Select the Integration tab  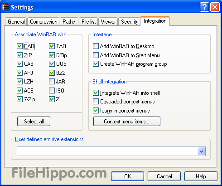[x=155, y=21]
